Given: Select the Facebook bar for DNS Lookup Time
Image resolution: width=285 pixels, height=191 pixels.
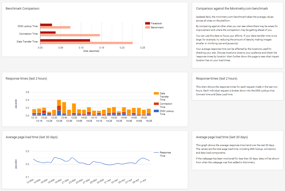Looking at the screenshot, I should 46,25.
